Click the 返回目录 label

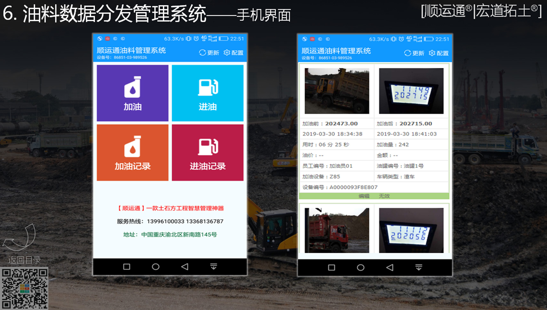[x=24, y=260]
